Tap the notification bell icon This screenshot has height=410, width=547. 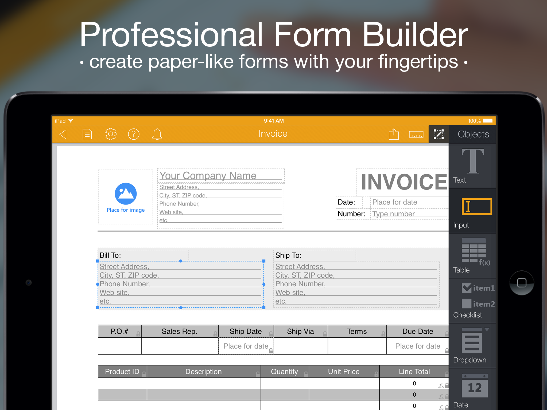(x=157, y=134)
